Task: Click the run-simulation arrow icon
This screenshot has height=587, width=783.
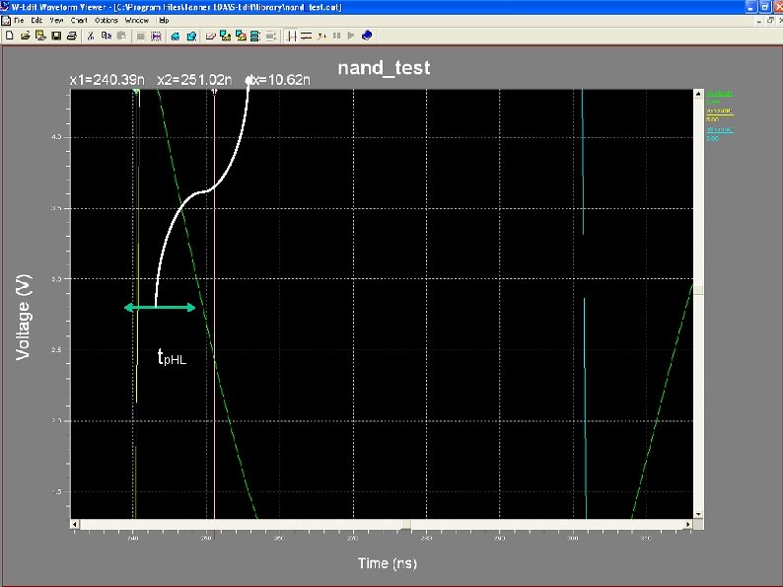Action: pyautogui.click(x=321, y=36)
